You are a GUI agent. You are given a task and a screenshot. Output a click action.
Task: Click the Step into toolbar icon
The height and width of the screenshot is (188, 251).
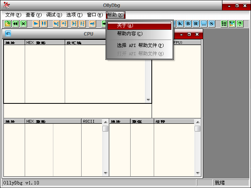56,24
